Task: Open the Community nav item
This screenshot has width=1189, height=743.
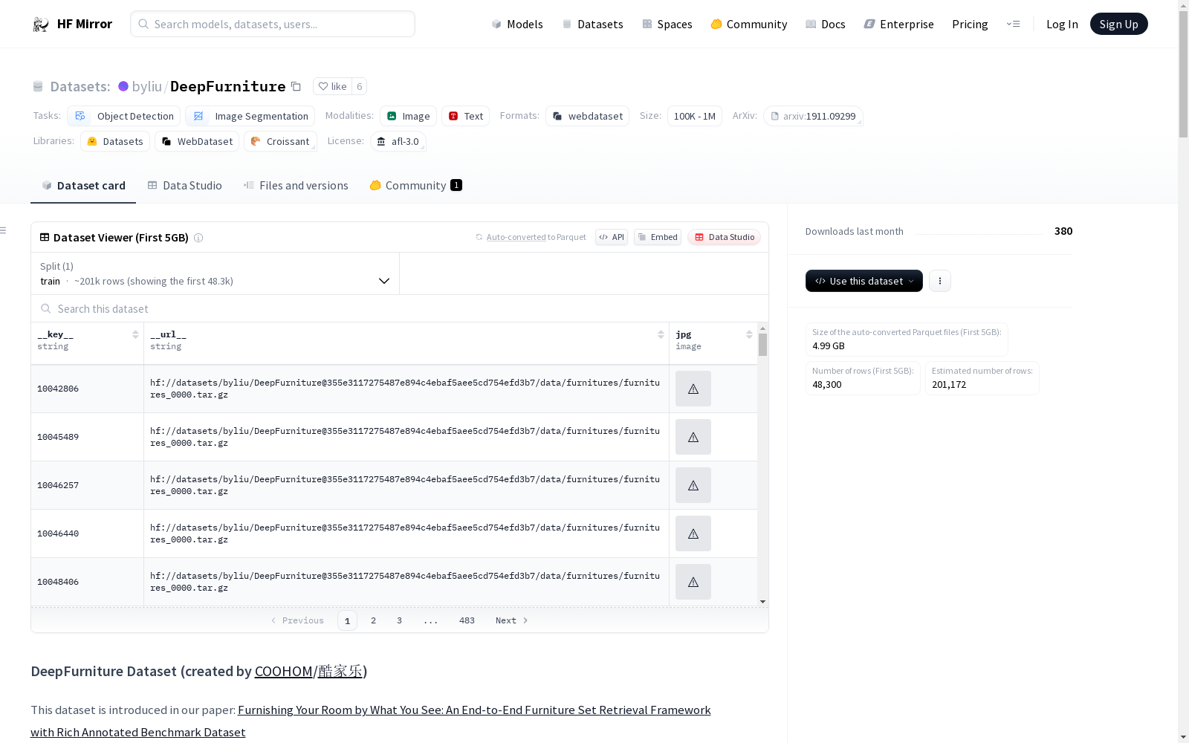Action: pyautogui.click(x=749, y=24)
